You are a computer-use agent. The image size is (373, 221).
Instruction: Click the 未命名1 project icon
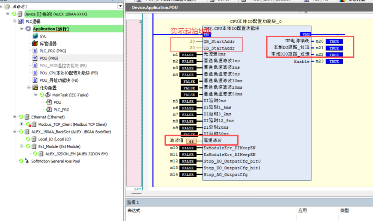click(x=7, y=7)
